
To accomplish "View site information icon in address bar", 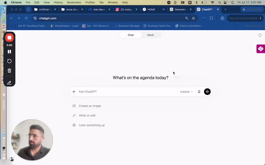I will tap(35, 18).
